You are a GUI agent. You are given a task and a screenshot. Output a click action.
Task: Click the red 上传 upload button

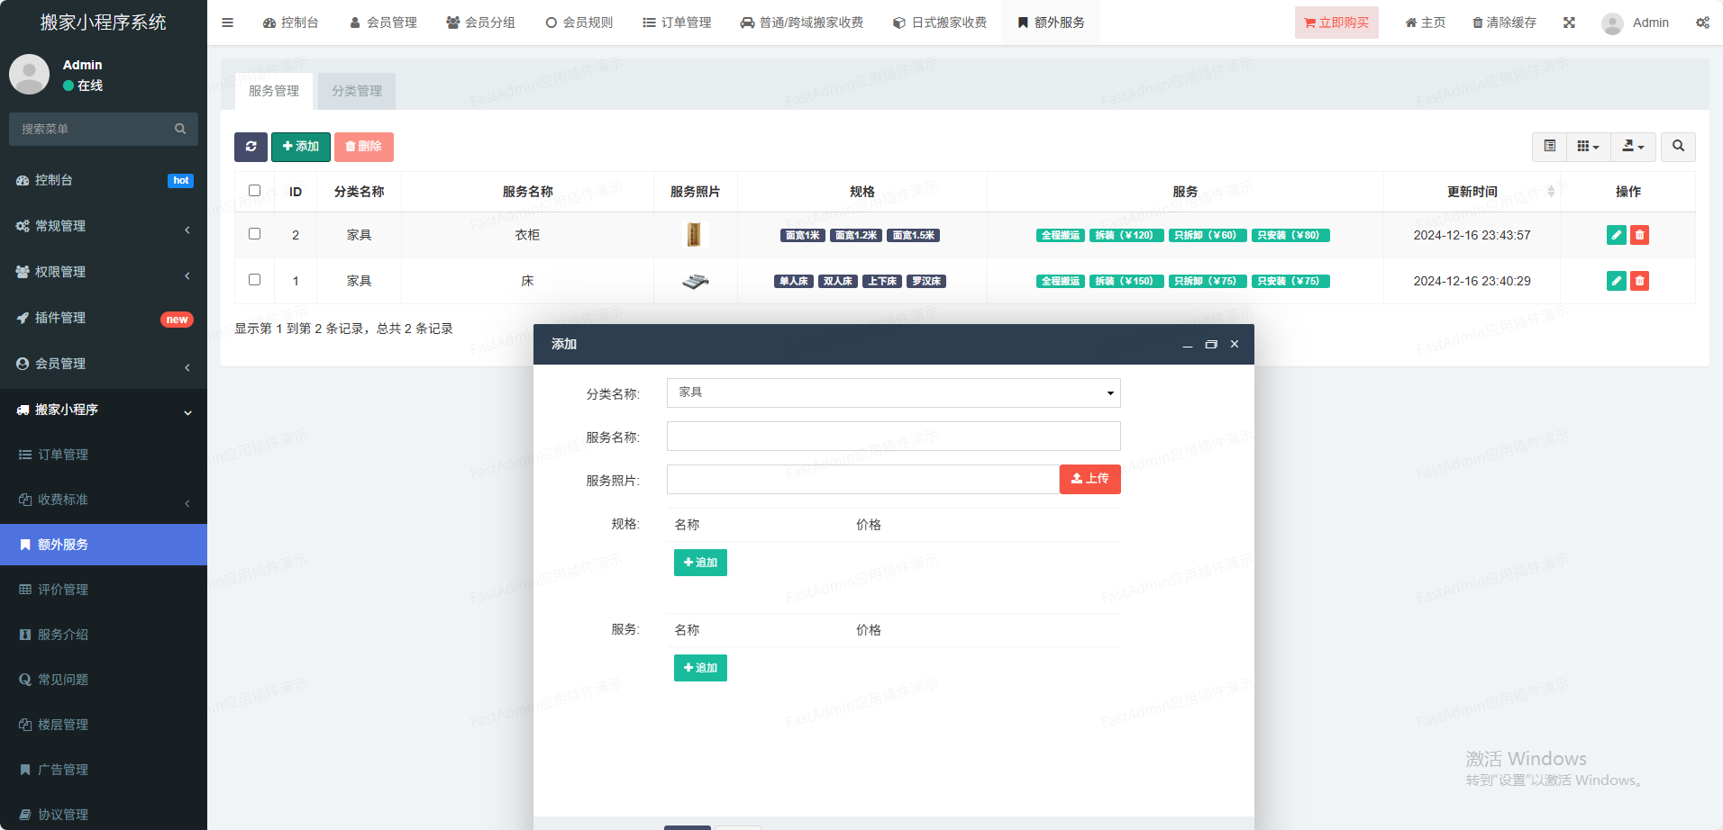(x=1089, y=479)
